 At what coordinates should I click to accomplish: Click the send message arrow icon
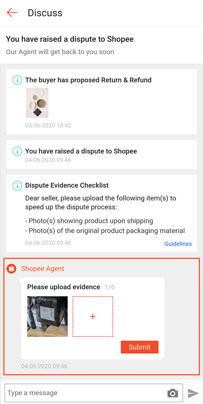194,393
